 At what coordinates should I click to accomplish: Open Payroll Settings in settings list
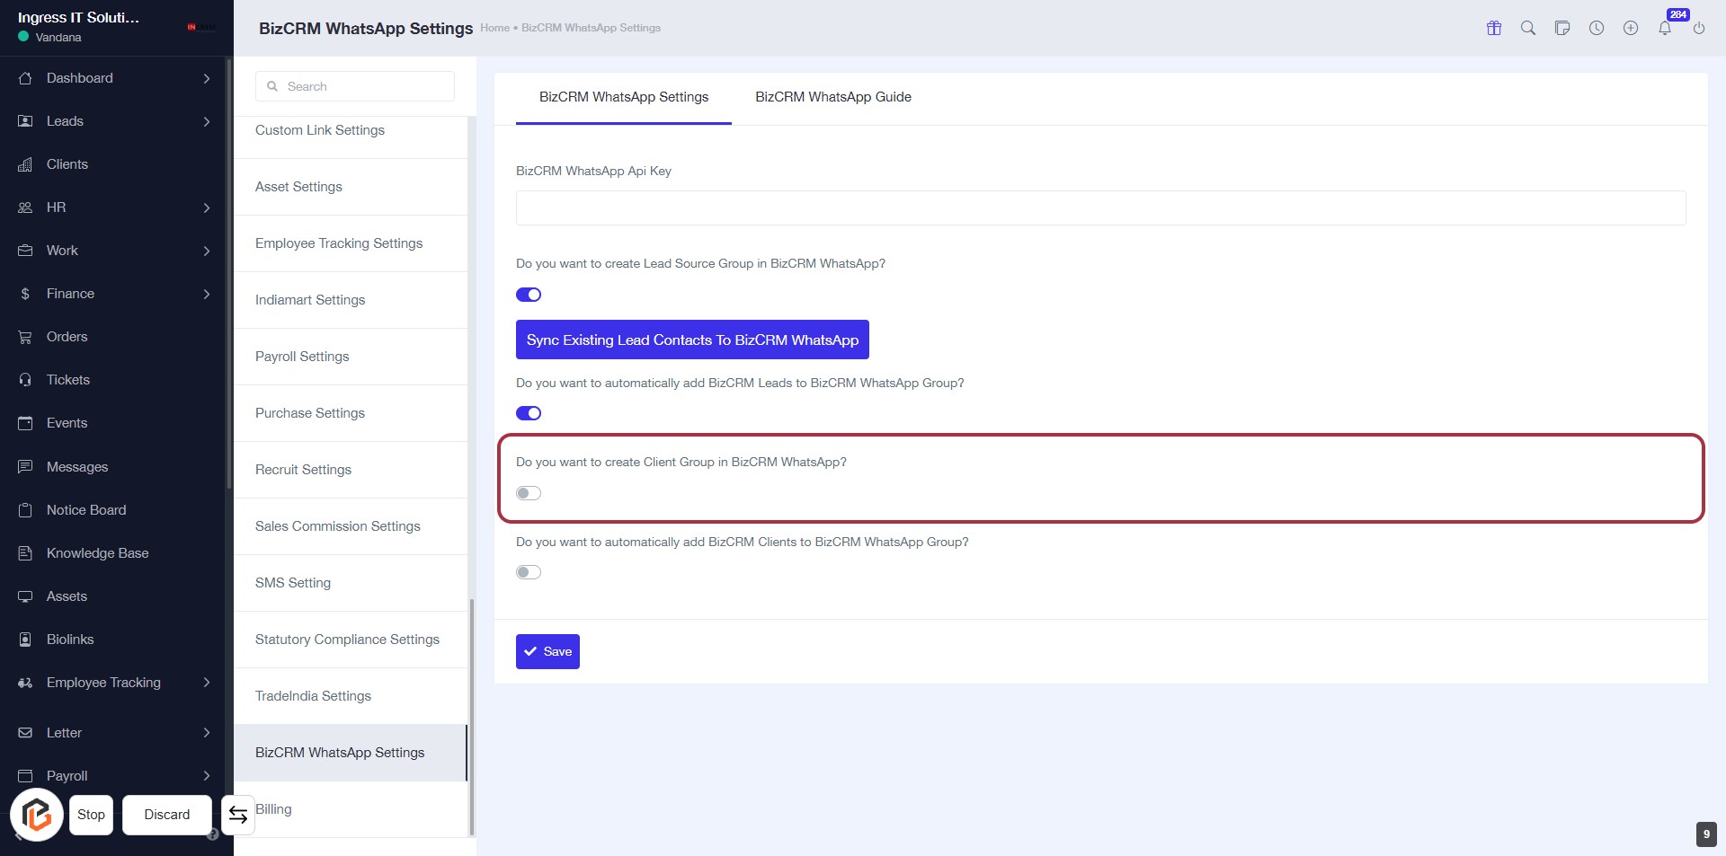302,357
